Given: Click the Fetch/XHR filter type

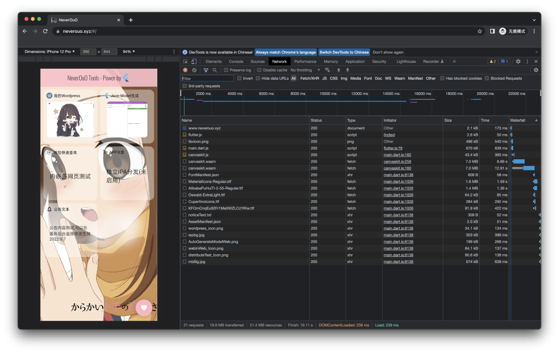Looking at the screenshot, I should [309, 79].
